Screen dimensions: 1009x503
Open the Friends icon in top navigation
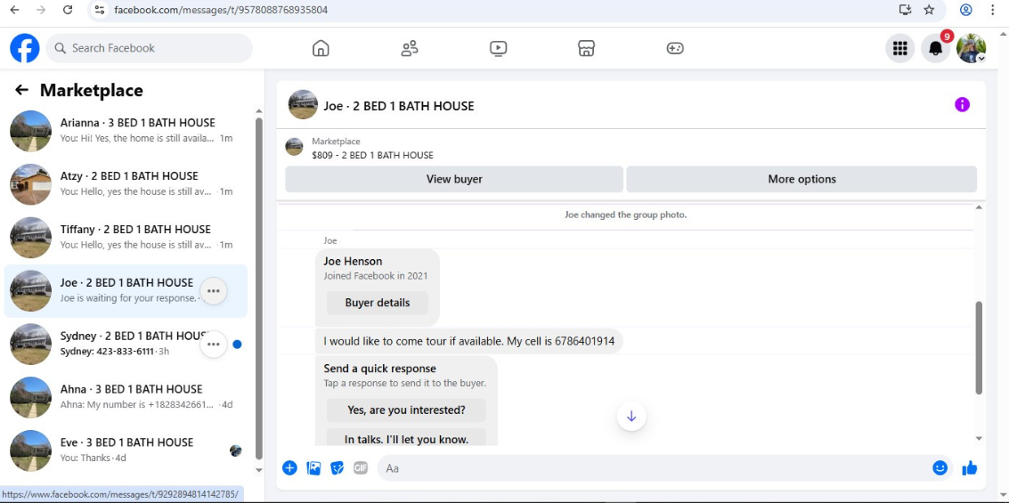[410, 48]
